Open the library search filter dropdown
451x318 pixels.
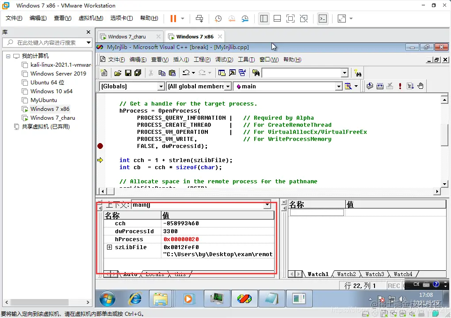point(88,42)
